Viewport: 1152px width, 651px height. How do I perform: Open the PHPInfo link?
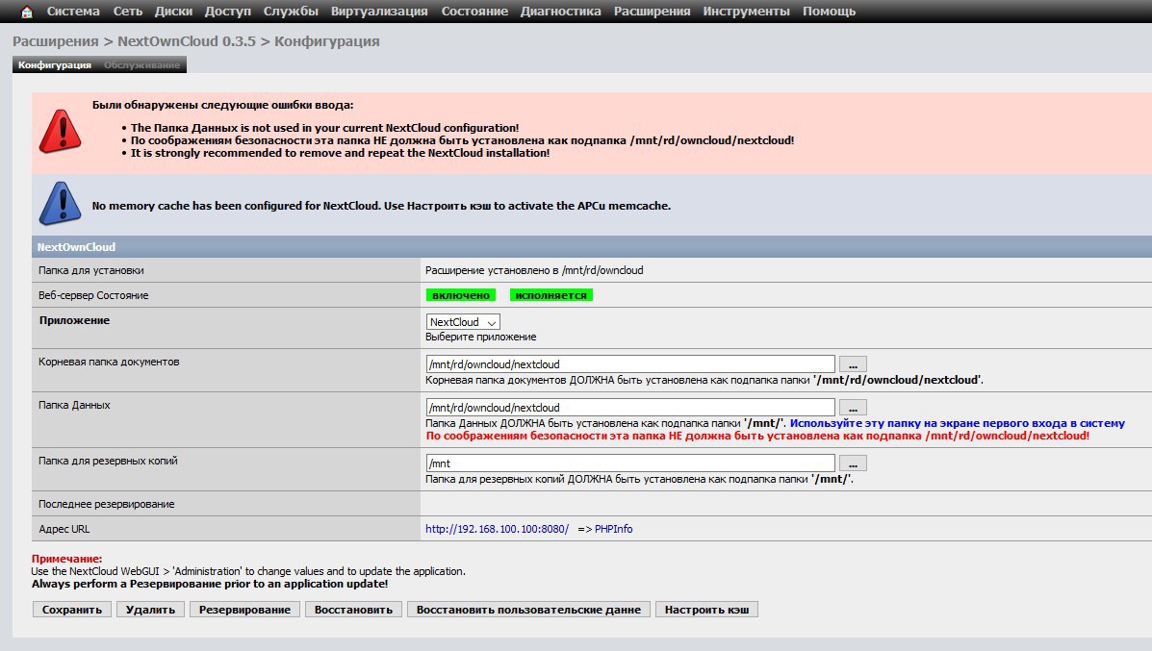click(x=613, y=529)
